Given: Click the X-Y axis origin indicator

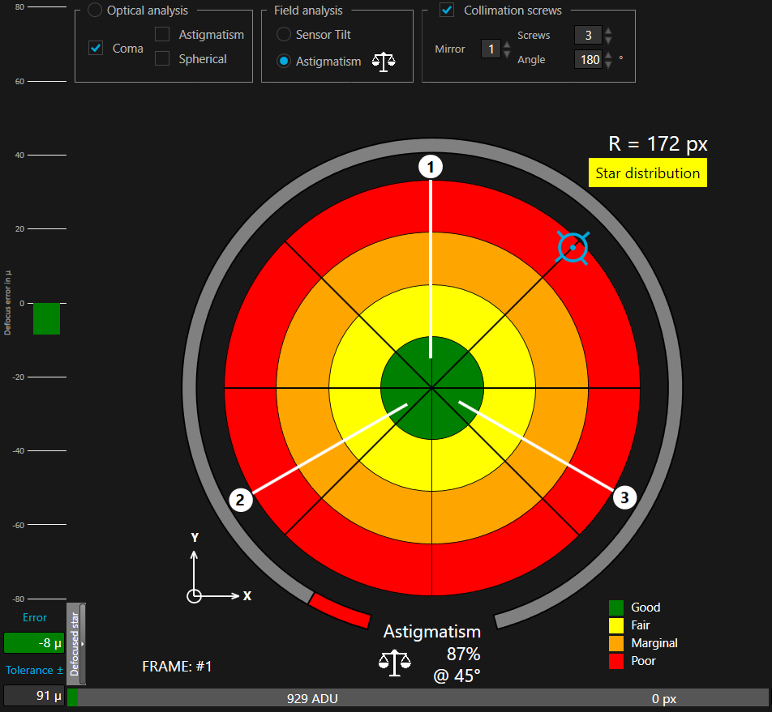Looking at the screenshot, I should [194, 596].
